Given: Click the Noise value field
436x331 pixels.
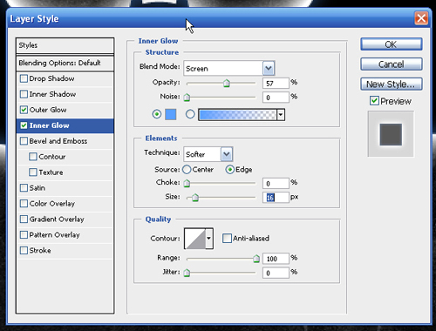Looking at the screenshot, I should 276,98.
